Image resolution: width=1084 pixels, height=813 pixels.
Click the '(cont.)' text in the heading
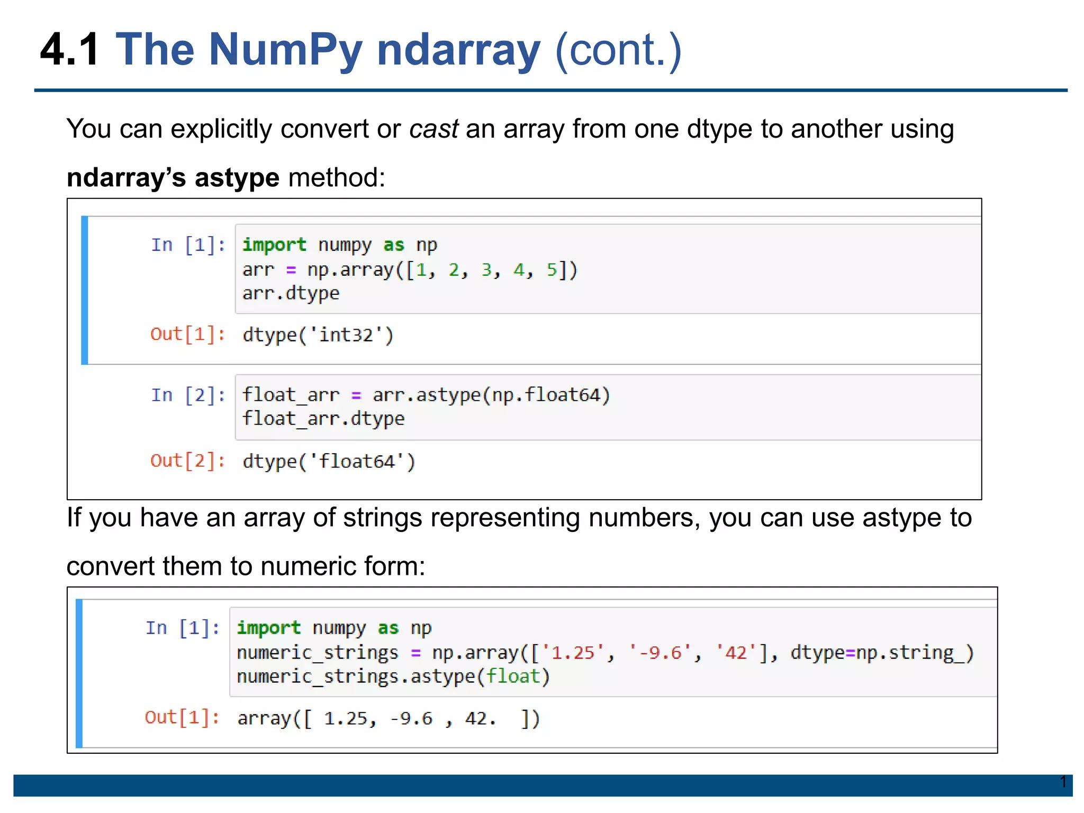coord(619,50)
